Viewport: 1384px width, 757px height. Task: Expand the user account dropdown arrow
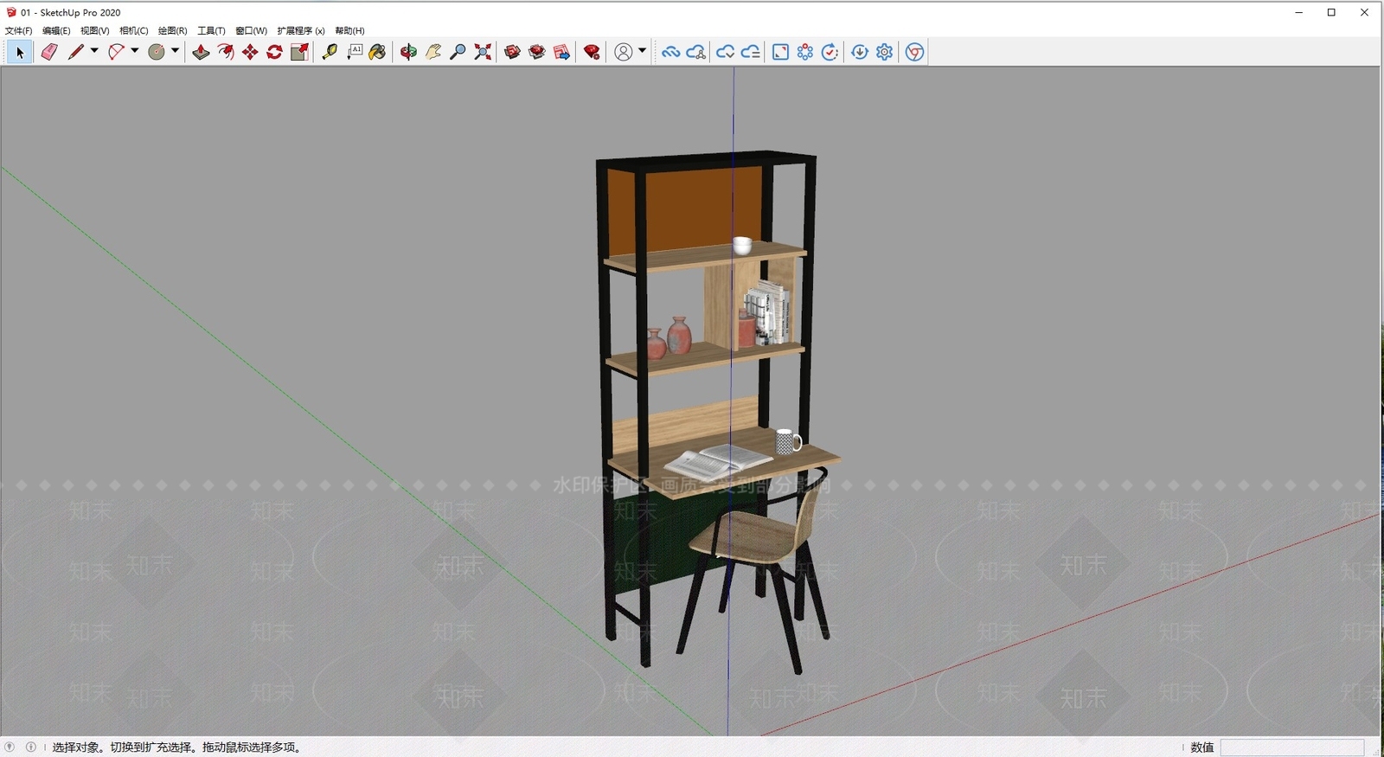(x=642, y=51)
